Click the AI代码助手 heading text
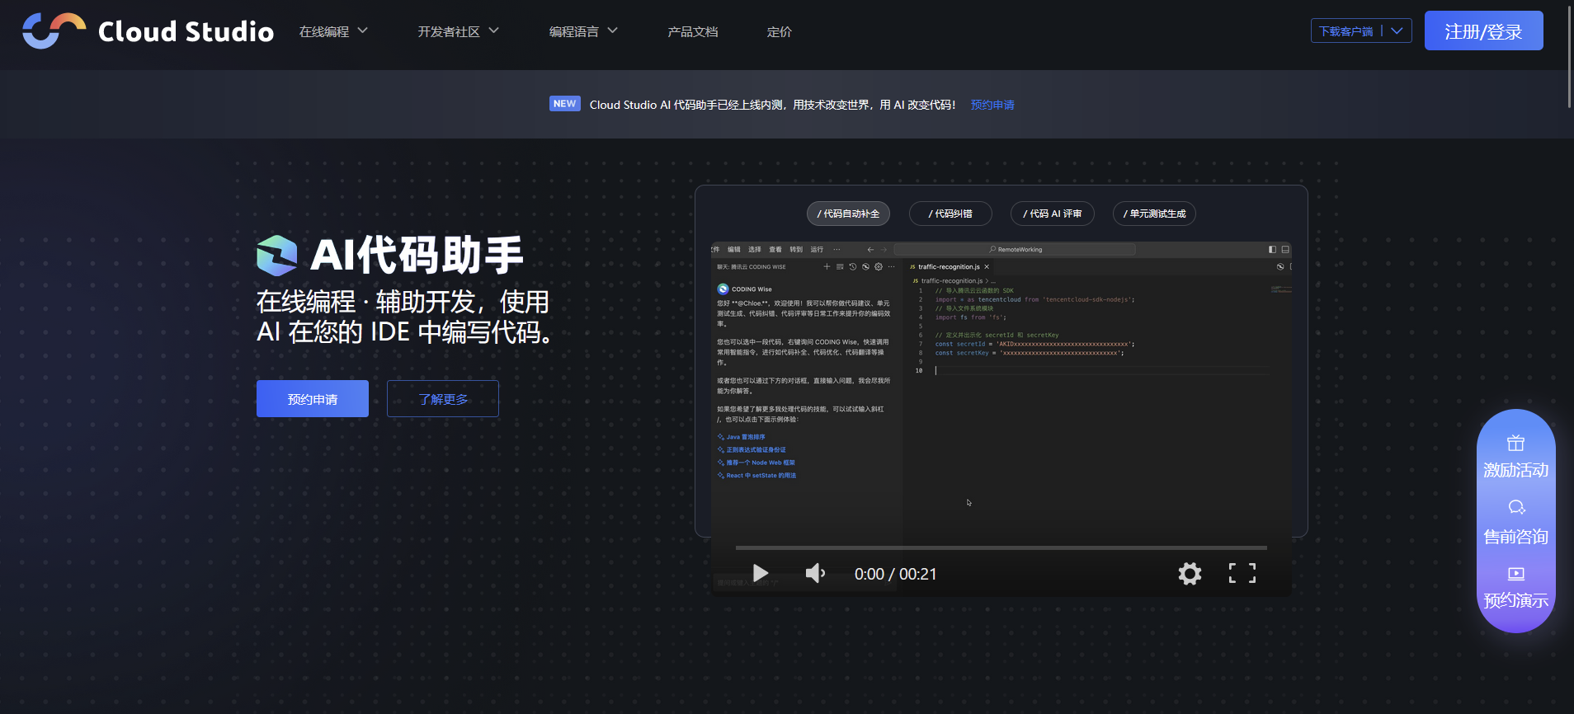1574x714 pixels. (x=417, y=255)
